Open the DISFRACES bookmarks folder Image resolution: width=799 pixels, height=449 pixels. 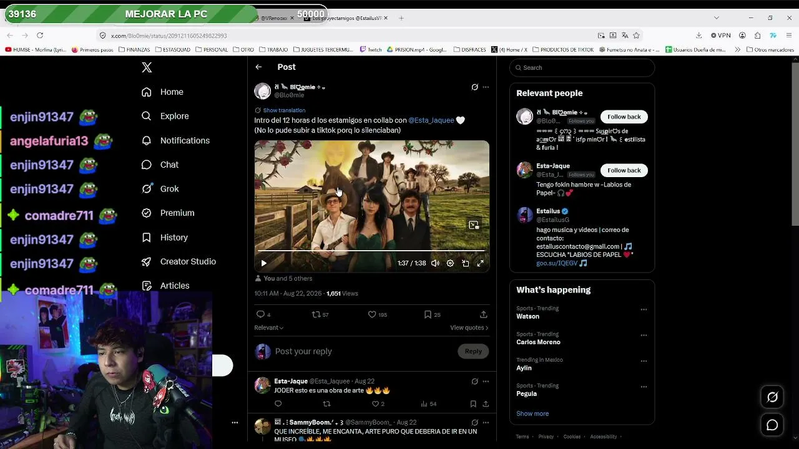click(x=471, y=50)
